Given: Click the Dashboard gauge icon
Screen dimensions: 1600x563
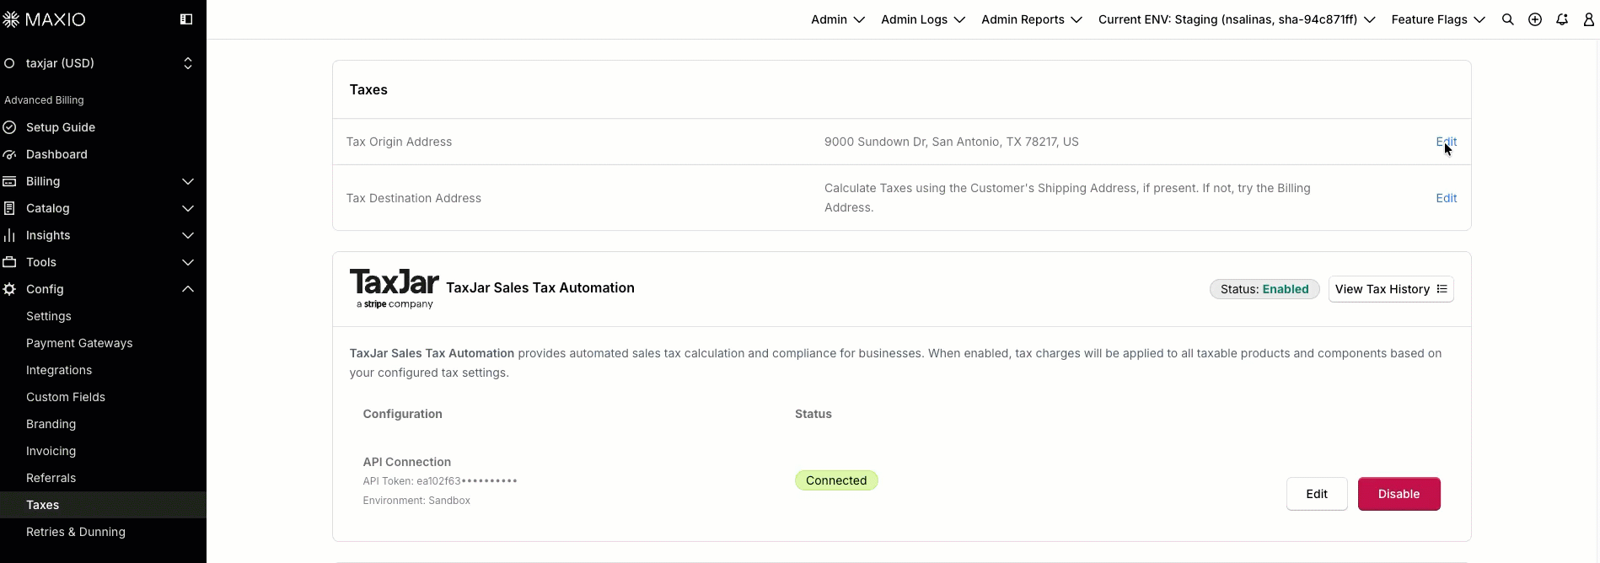Looking at the screenshot, I should point(9,154).
